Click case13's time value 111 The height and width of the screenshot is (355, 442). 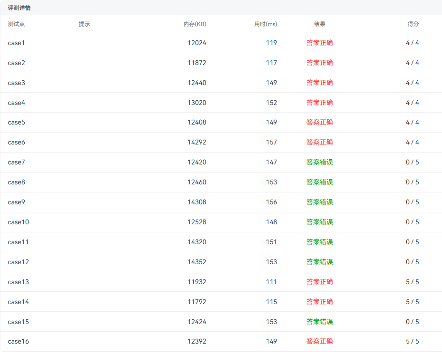[272, 282]
